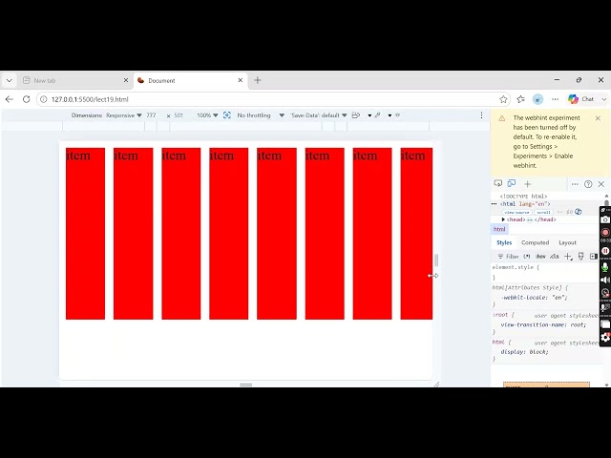Click the viewport corner resize handle

(436, 385)
